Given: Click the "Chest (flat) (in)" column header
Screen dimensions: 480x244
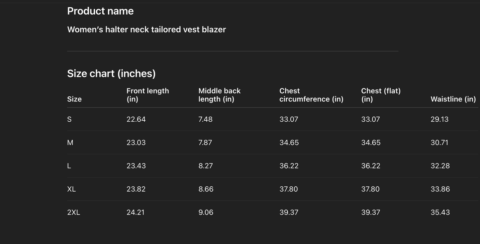Looking at the screenshot, I should [381, 95].
